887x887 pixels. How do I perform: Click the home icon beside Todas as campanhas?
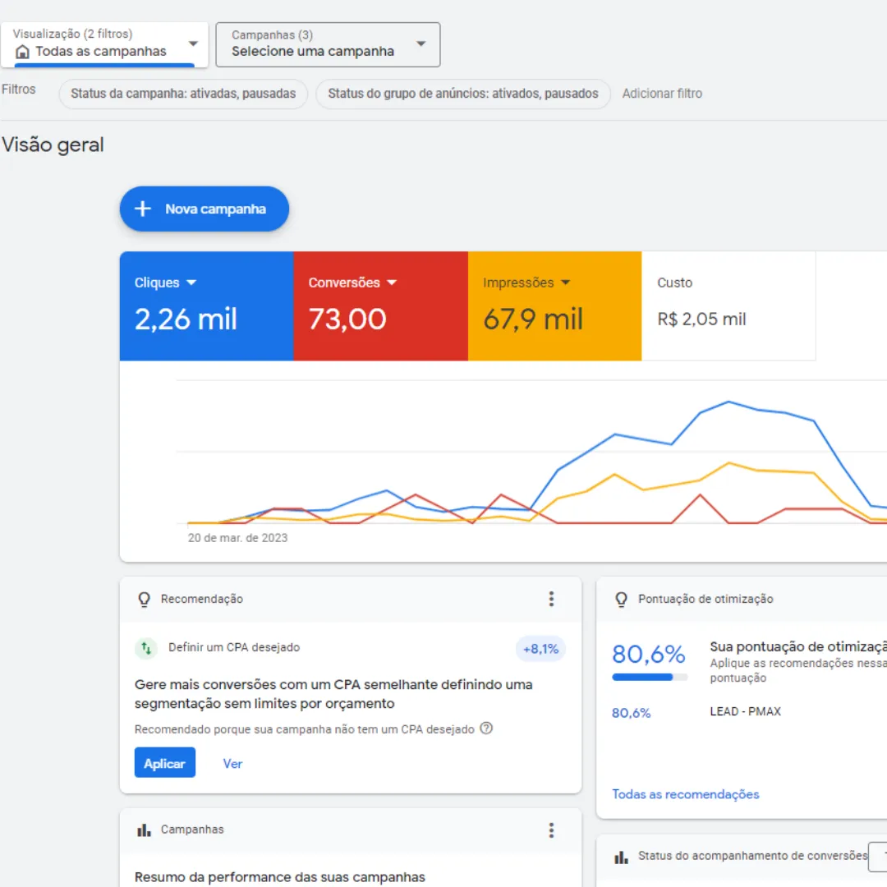tap(22, 52)
